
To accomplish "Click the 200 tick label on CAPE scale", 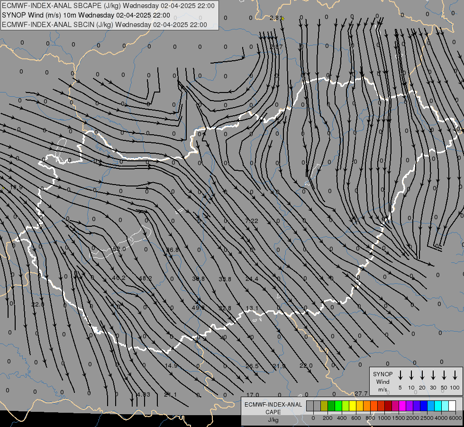I will pos(328,418).
